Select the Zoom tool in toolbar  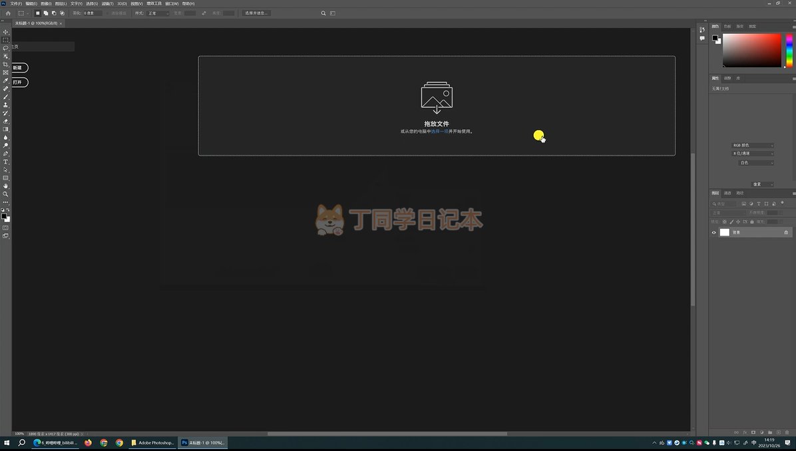click(6, 194)
